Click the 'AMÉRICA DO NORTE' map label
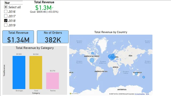 point(92,56)
